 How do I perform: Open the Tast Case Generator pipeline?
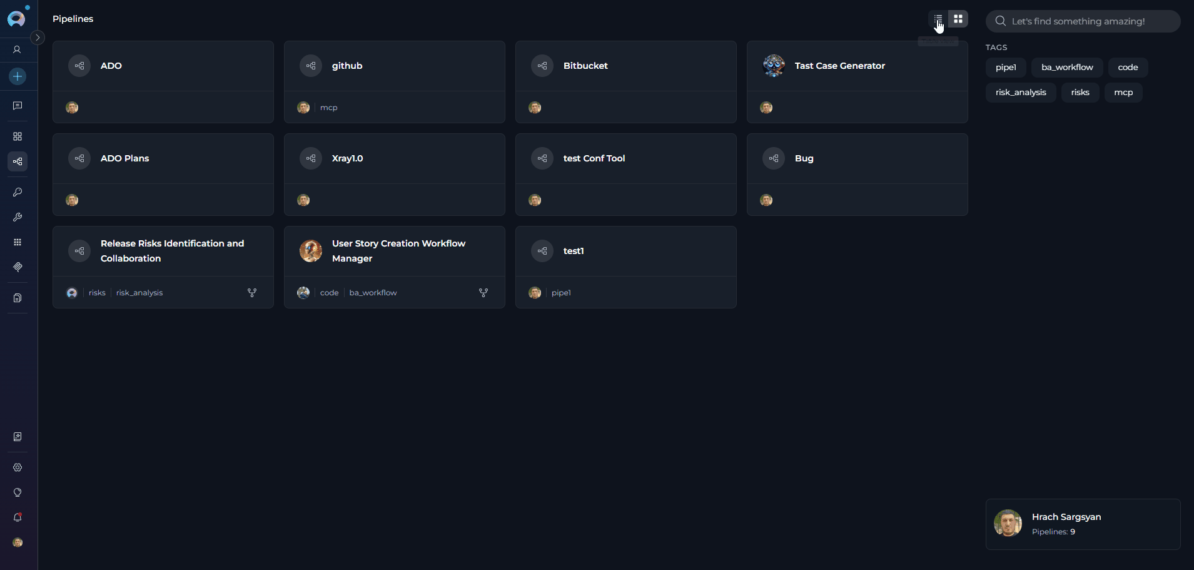tap(839, 66)
